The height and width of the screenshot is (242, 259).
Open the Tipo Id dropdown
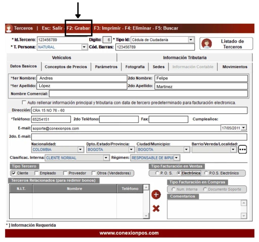[191, 40]
